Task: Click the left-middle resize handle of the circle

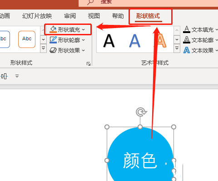Action: [107, 160]
